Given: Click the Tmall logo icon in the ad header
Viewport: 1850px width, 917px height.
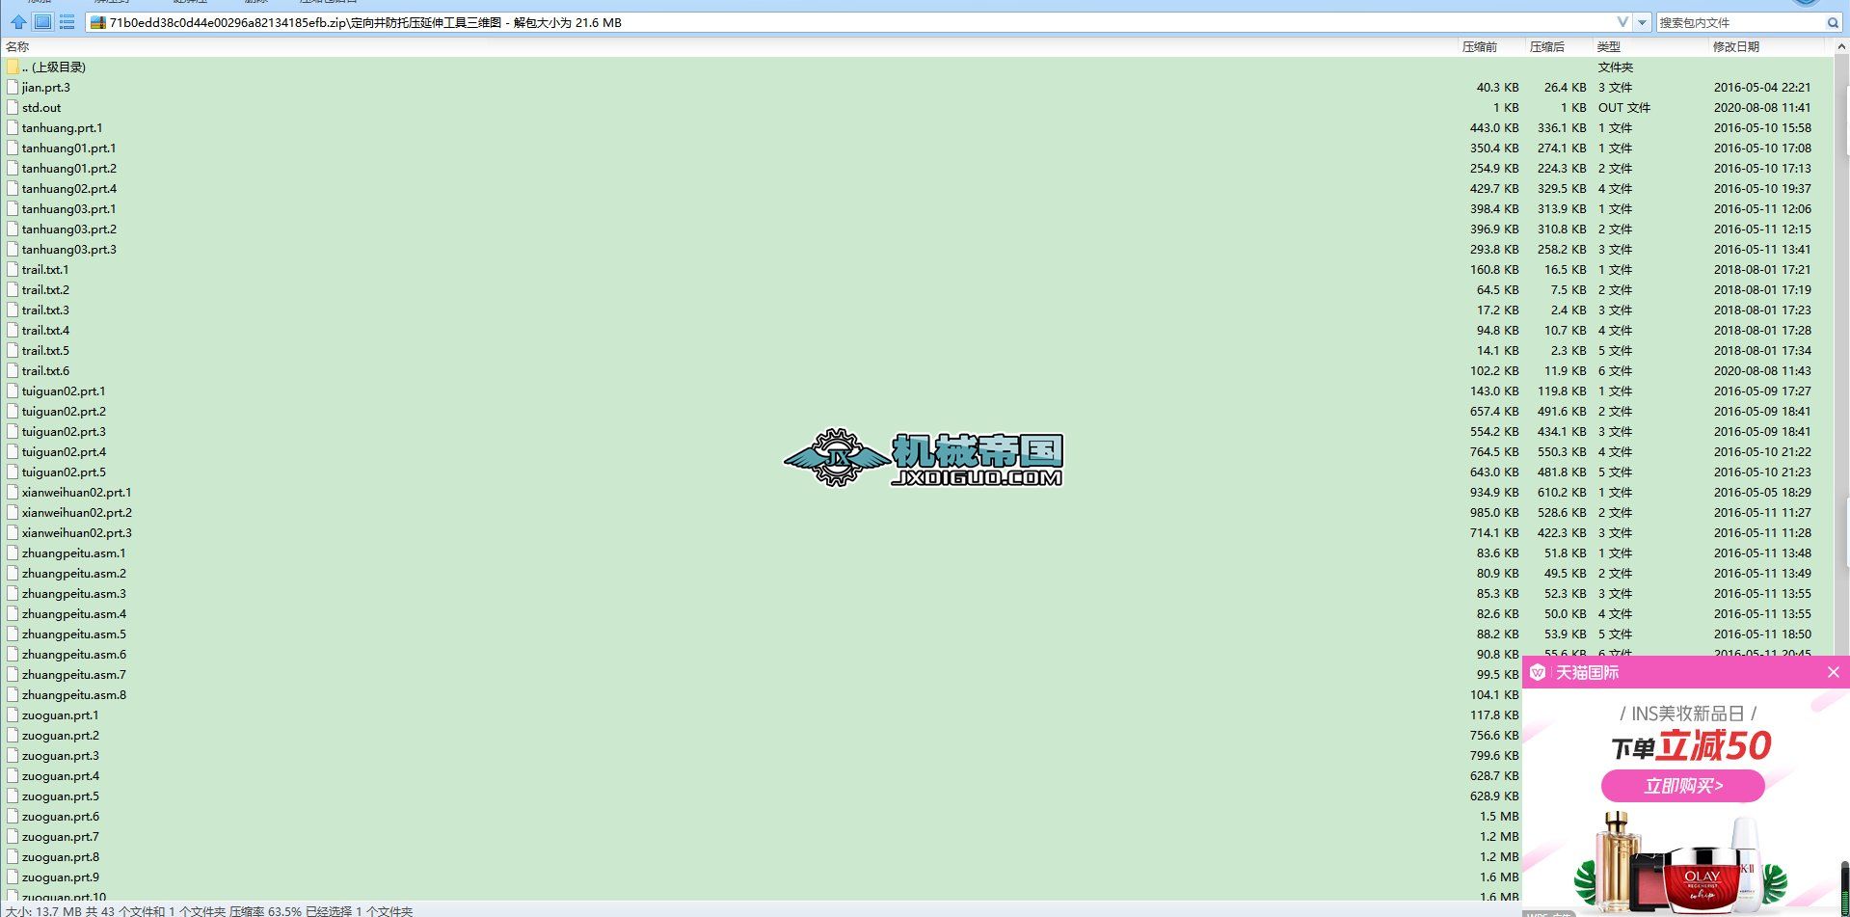Looking at the screenshot, I should point(1538,672).
